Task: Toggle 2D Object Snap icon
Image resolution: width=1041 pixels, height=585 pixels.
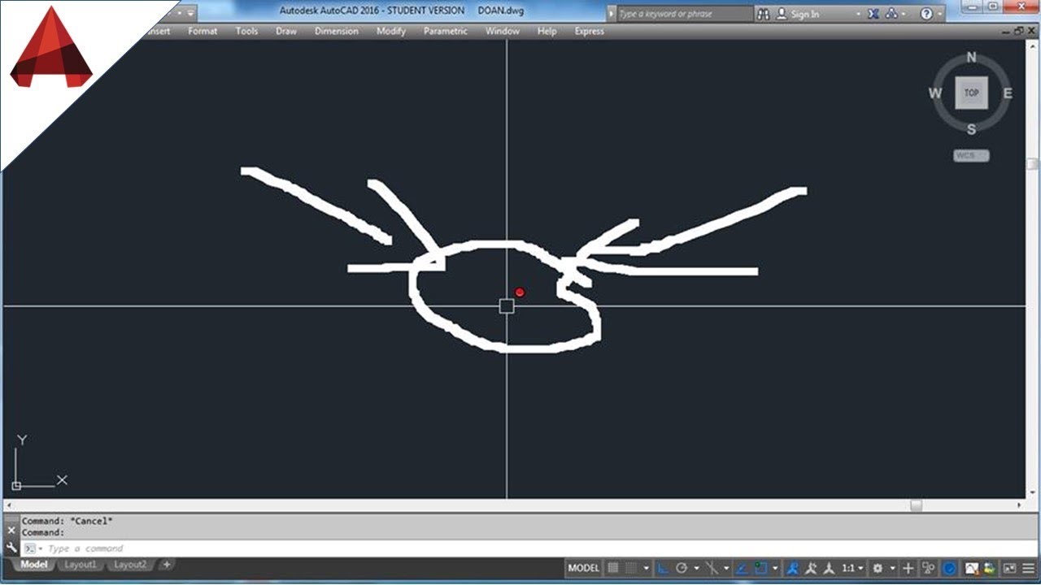Action: 760,568
